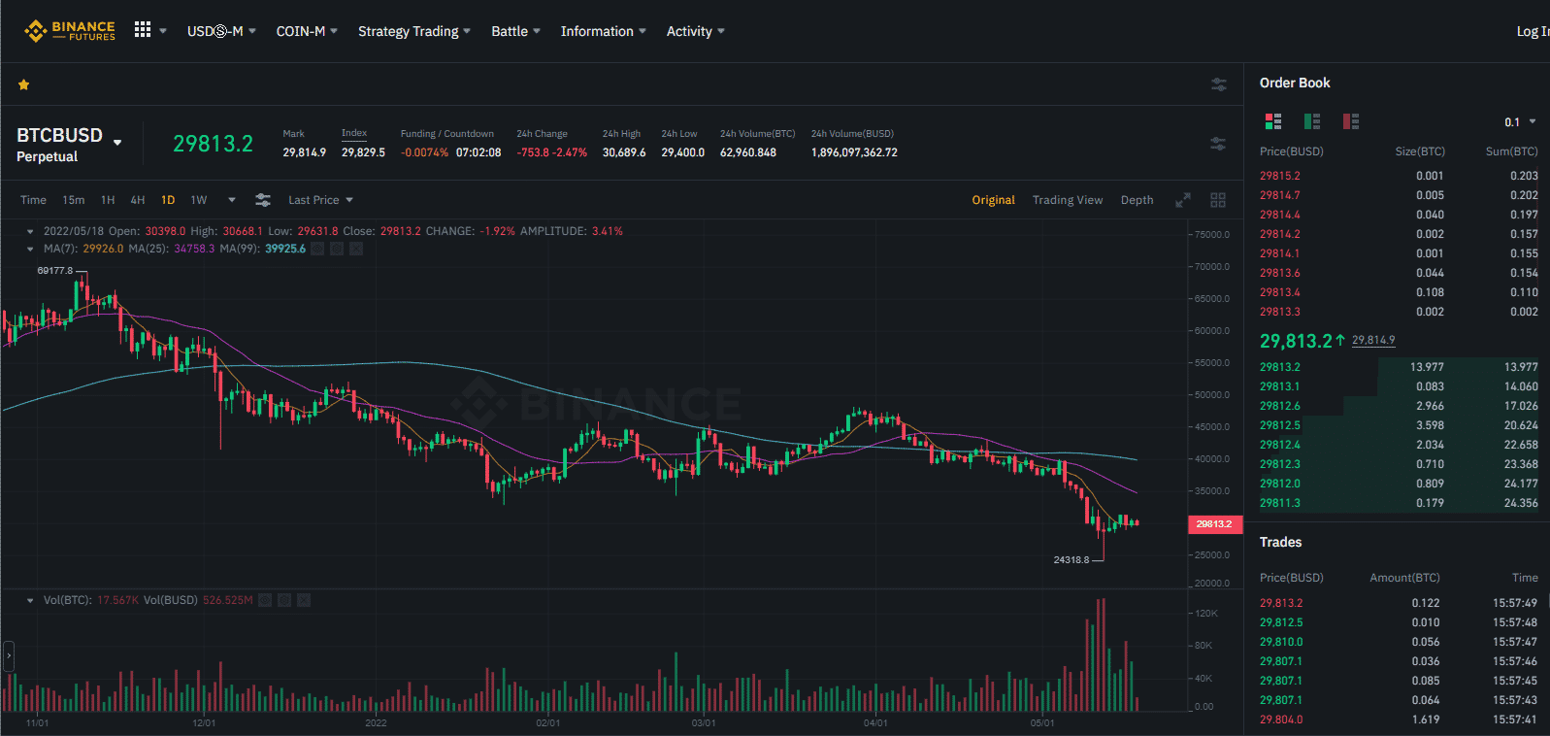1550x736 pixels.
Task: Click the 29,804.0 trade row price
Action: tap(1281, 719)
